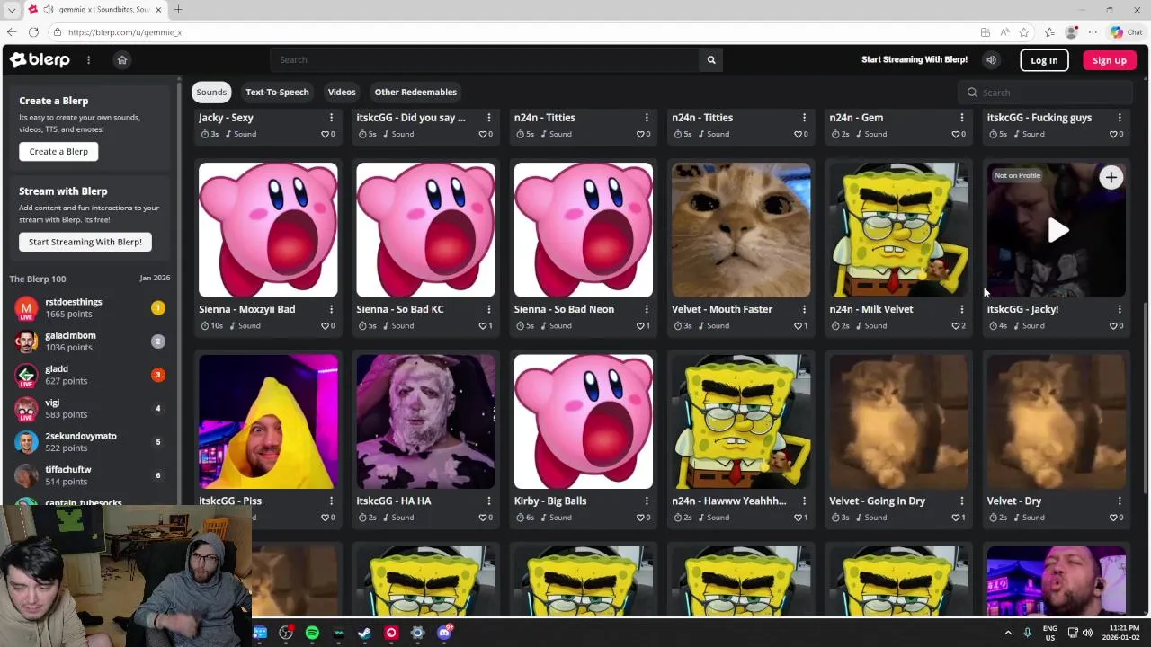Screen dimensions: 1151x647
Task: Bookmark the page with the star icon
Action: click(1024, 32)
